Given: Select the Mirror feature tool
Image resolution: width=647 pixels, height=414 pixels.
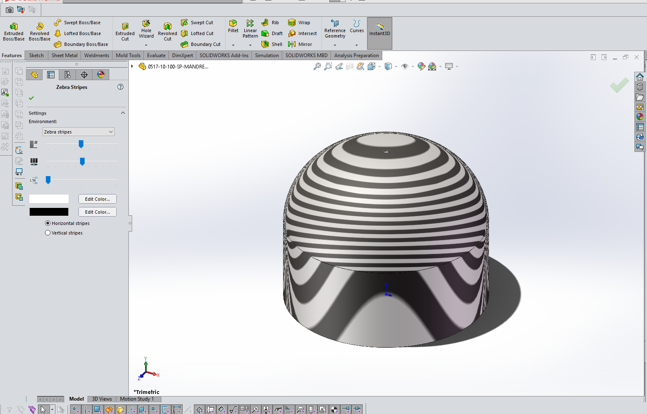Looking at the screenshot, I should [301, 44].
